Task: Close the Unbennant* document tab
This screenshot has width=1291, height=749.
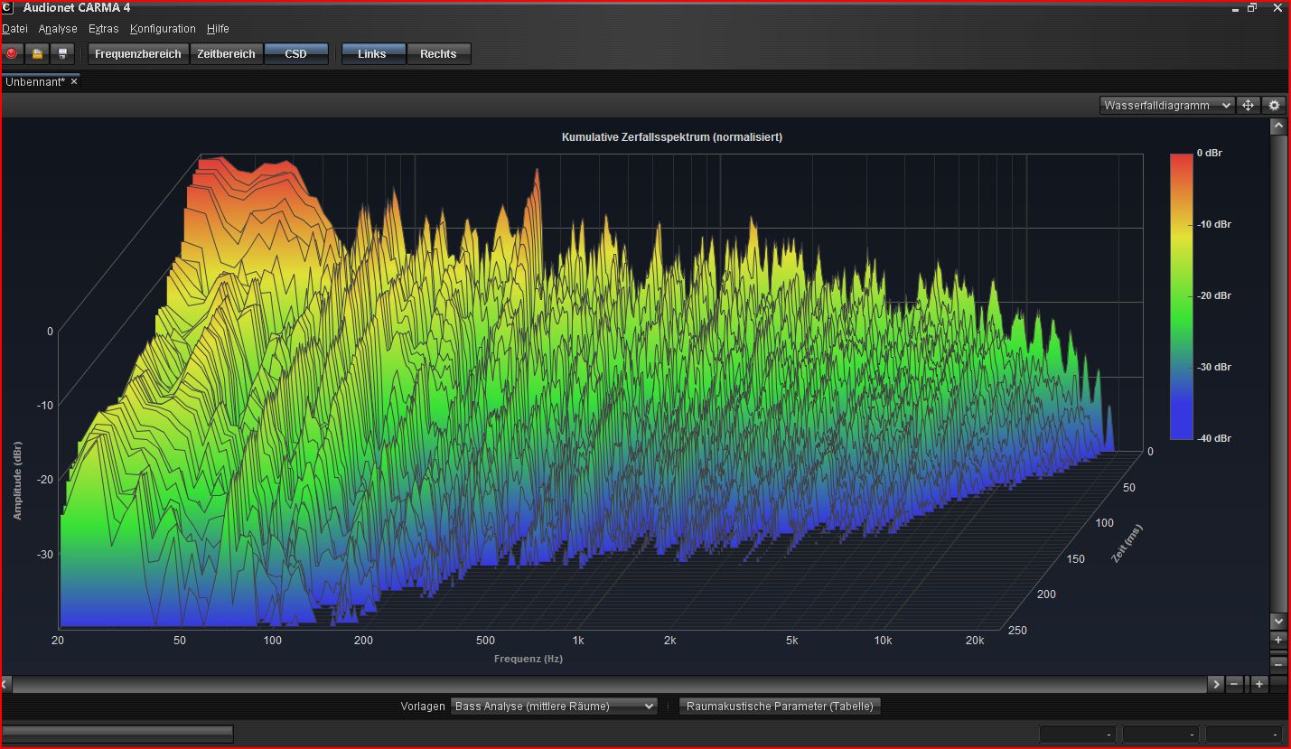Action: (x=74, y=81)
